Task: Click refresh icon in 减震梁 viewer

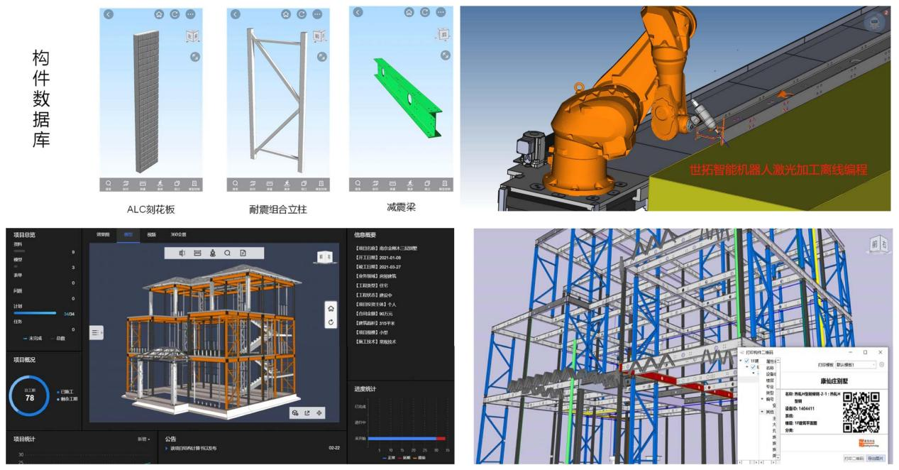Action: coord(425,12)
